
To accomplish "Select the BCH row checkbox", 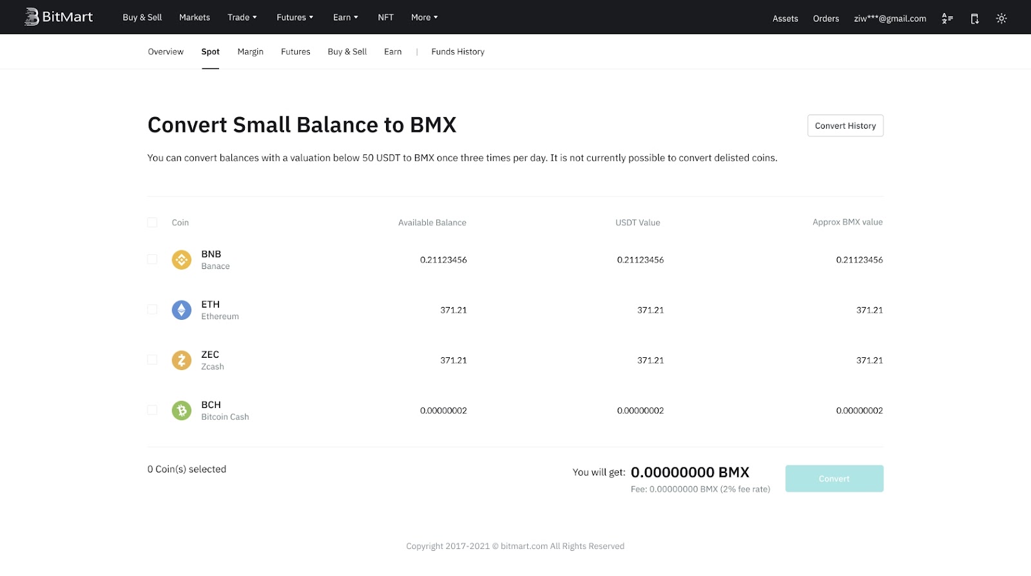I will click(x=152, y=410).
